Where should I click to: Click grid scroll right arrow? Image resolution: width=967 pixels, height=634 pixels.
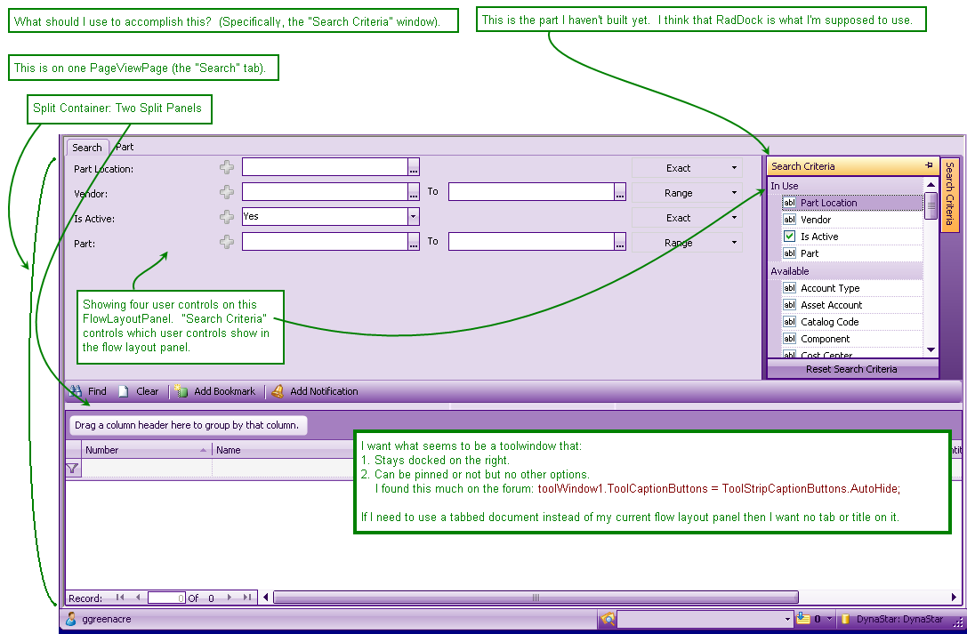(954, 597)
